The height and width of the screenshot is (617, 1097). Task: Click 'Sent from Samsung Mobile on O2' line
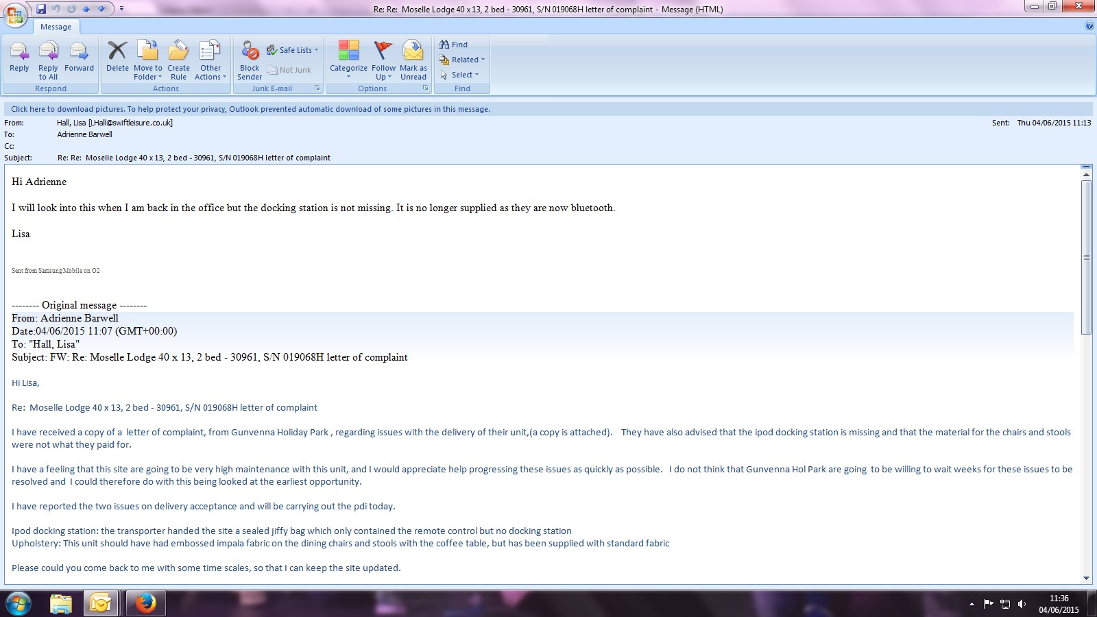click(x=56, y=271)
